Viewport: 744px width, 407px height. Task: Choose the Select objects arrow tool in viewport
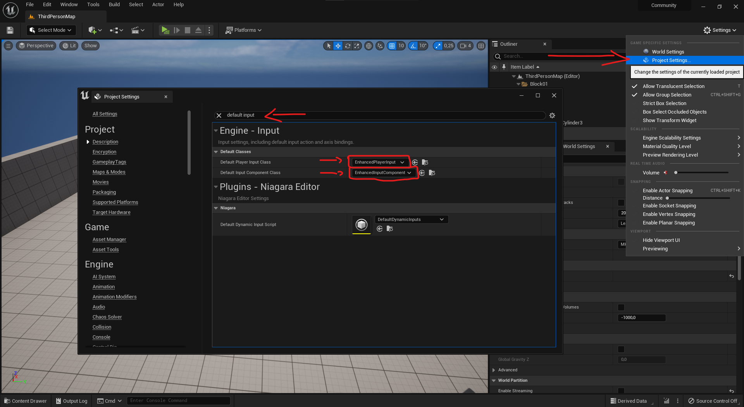(329, 46)
